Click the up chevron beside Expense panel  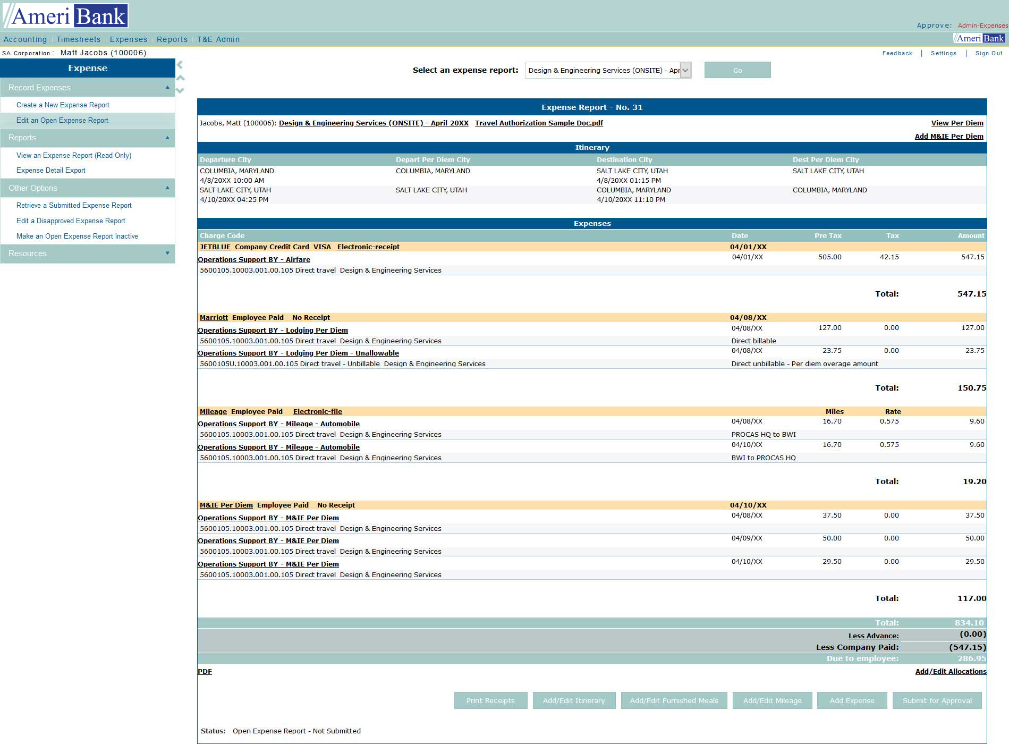181,78
